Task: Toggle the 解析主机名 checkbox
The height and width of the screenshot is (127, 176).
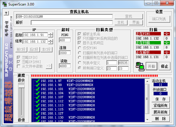Action: [79, 34]
